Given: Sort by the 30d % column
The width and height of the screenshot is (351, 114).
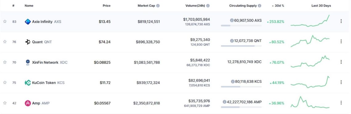Looking at the screenshot, I should [x=278, y=6].
